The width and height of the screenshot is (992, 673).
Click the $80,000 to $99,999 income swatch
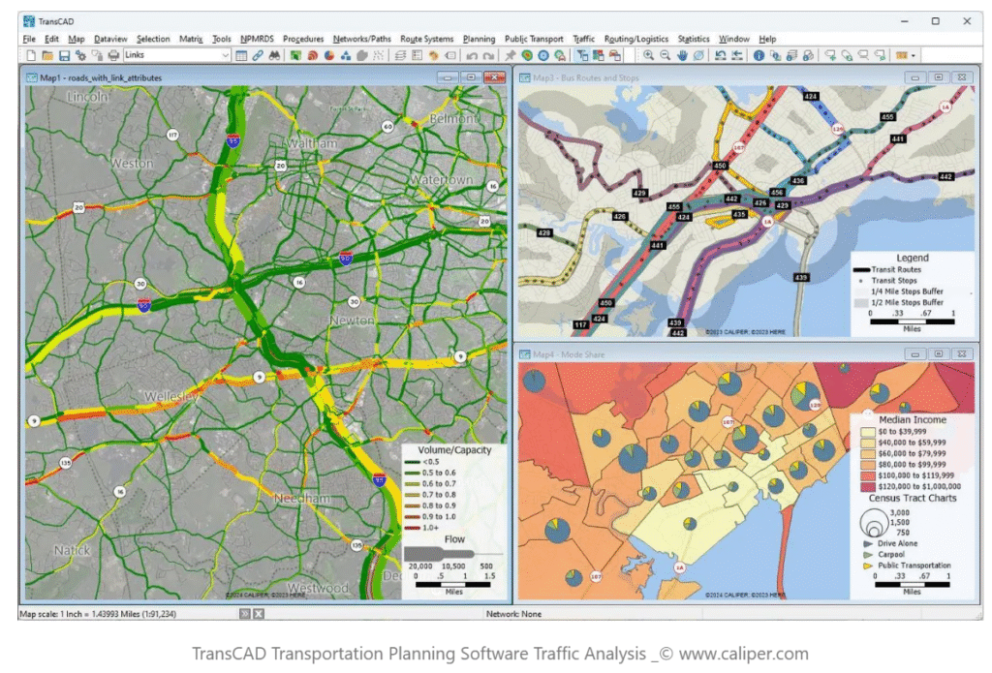(867, 465)
